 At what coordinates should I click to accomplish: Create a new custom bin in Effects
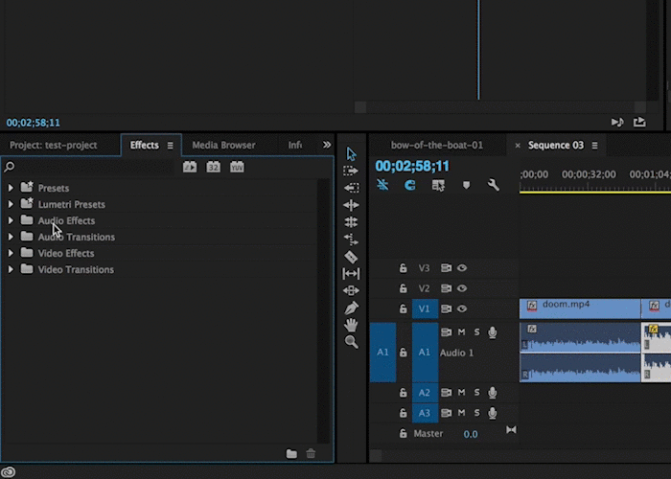pyautogui.click(x=291, y=454)
